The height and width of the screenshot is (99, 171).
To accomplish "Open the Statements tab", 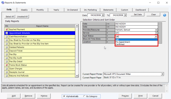I will pos(108,10).
